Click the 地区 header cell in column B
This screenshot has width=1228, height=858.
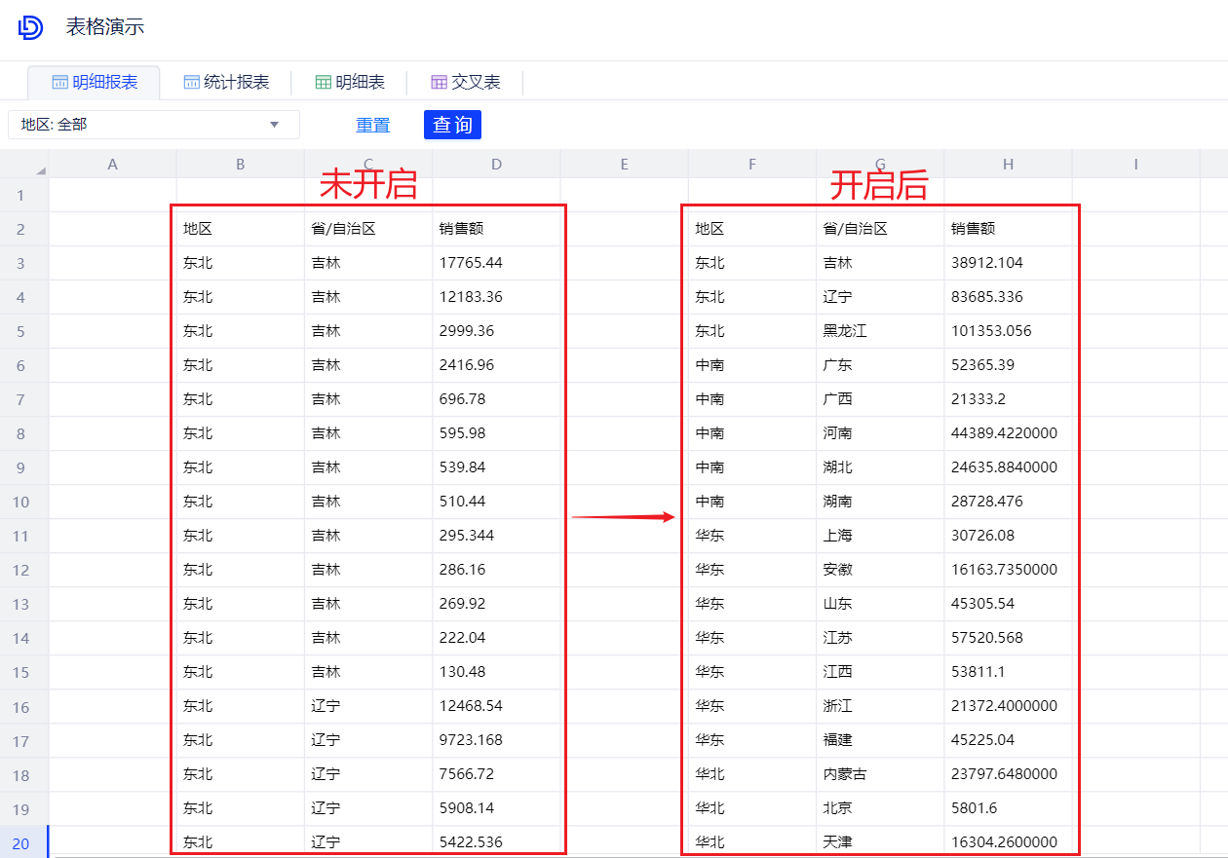[x=198, y=229]
